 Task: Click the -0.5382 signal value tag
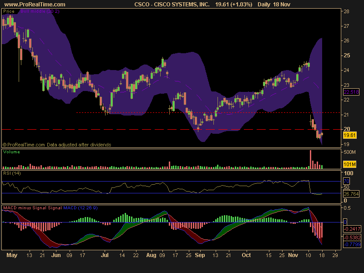pos(352,238)
